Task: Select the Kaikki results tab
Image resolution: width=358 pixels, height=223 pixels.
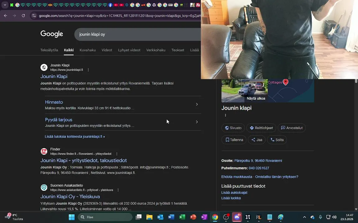Action: coord(69,50)
